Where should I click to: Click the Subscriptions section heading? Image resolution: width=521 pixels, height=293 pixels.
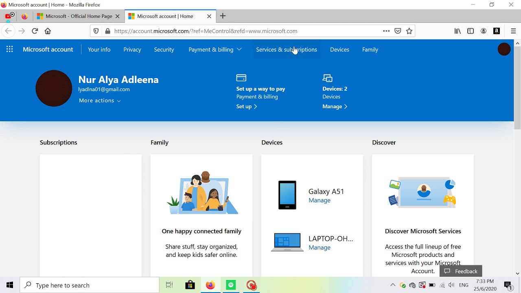(x=59, y=142)
